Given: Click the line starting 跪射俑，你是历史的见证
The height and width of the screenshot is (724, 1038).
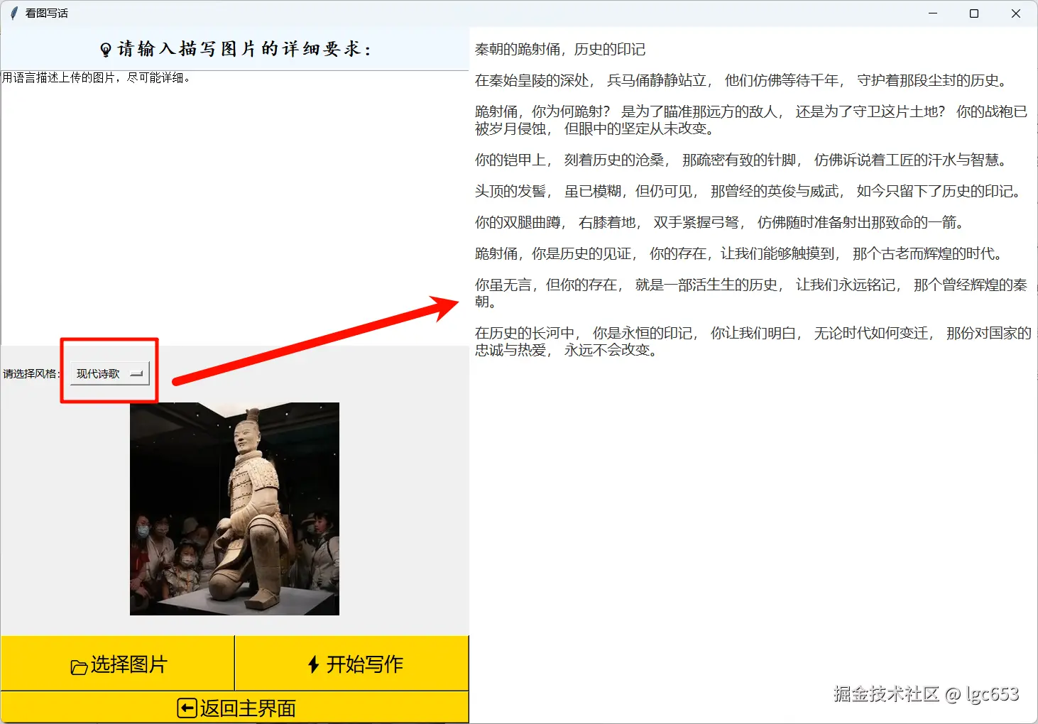Looking at the screenshot, I should [x=741, y=253].
